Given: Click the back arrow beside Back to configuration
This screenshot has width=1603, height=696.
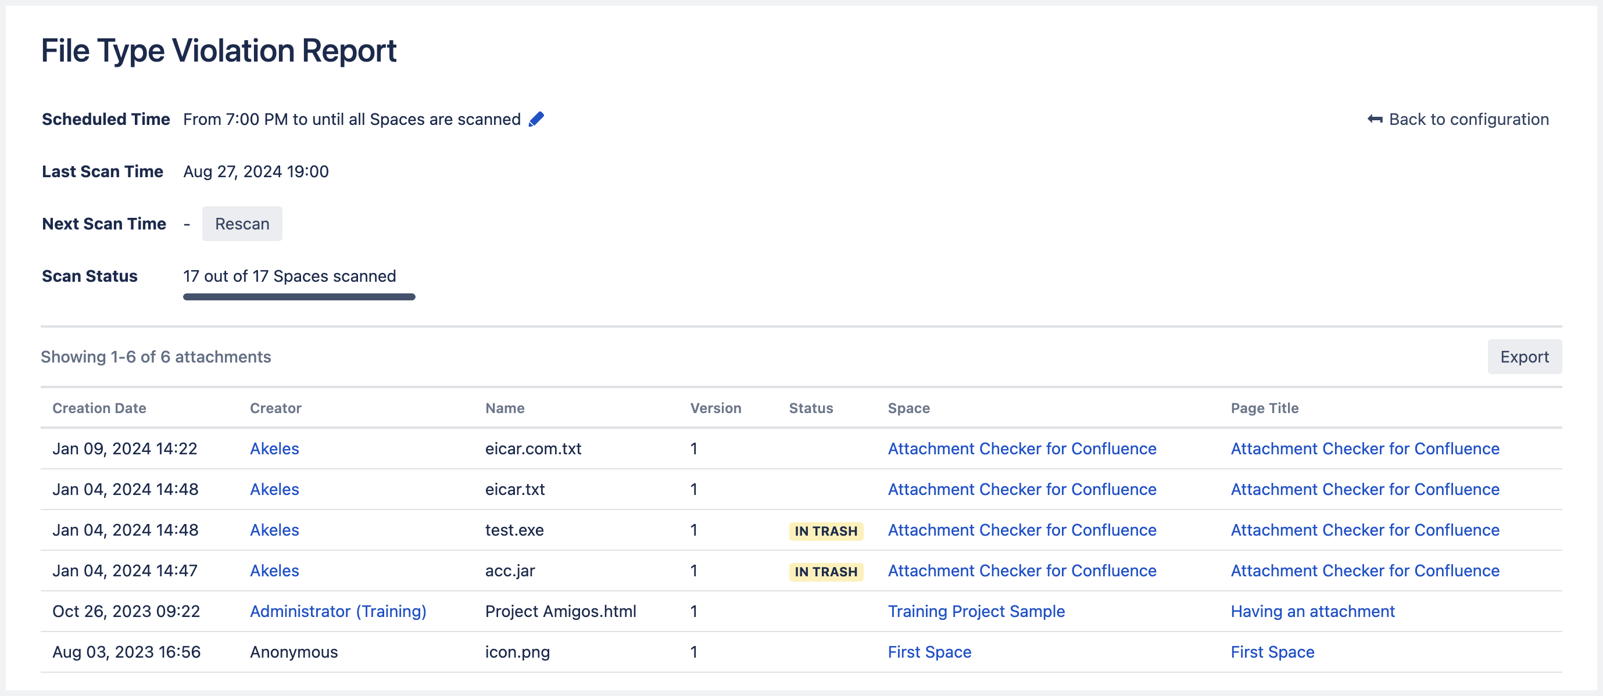Looking at the screenshot, I should coord(1375,119).
